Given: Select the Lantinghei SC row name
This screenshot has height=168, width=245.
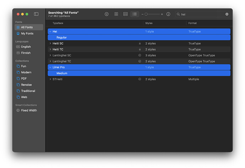Looking at the screenshot, I should tap(62, 55).
